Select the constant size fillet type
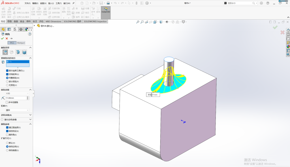 pos(5,52)
